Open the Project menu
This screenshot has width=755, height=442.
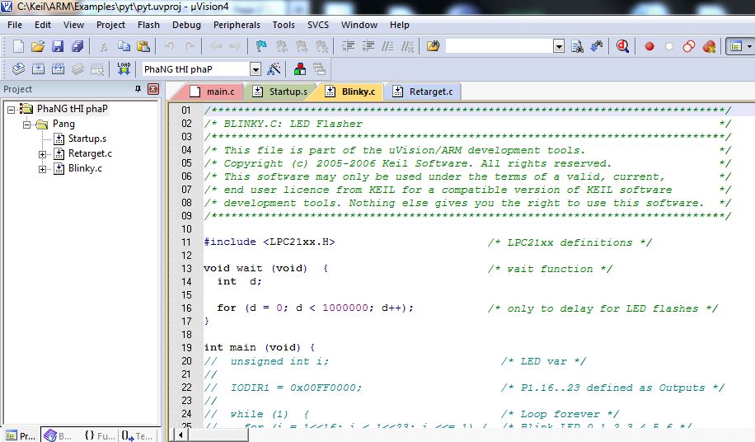[110, 25]
